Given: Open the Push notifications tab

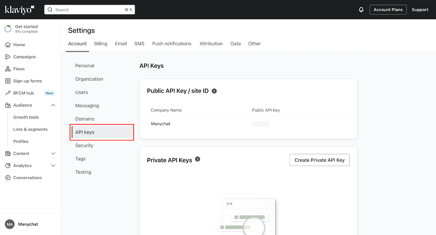Looking at the screenshot, I should tap(172, 44).
